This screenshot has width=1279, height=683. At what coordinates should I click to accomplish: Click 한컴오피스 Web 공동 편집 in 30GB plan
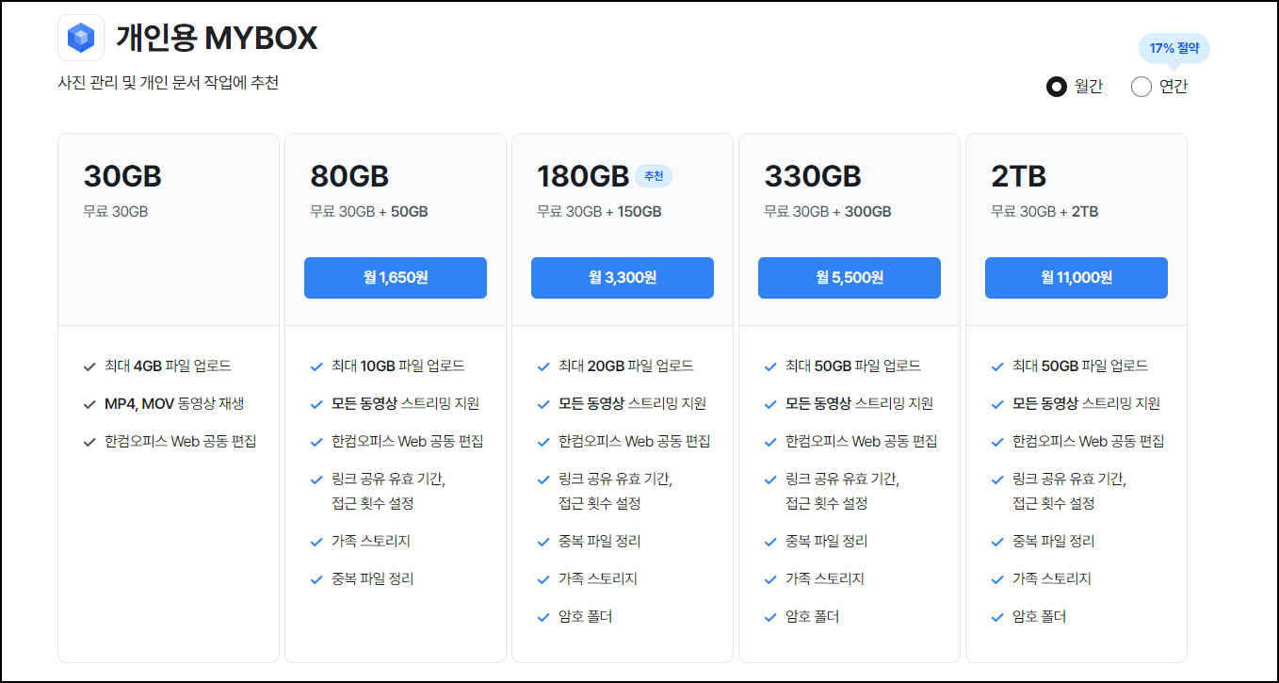coord(181,442)
